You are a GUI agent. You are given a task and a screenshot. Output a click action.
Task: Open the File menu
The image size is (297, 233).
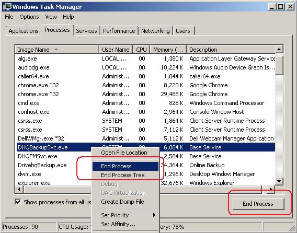click(9, 17)
